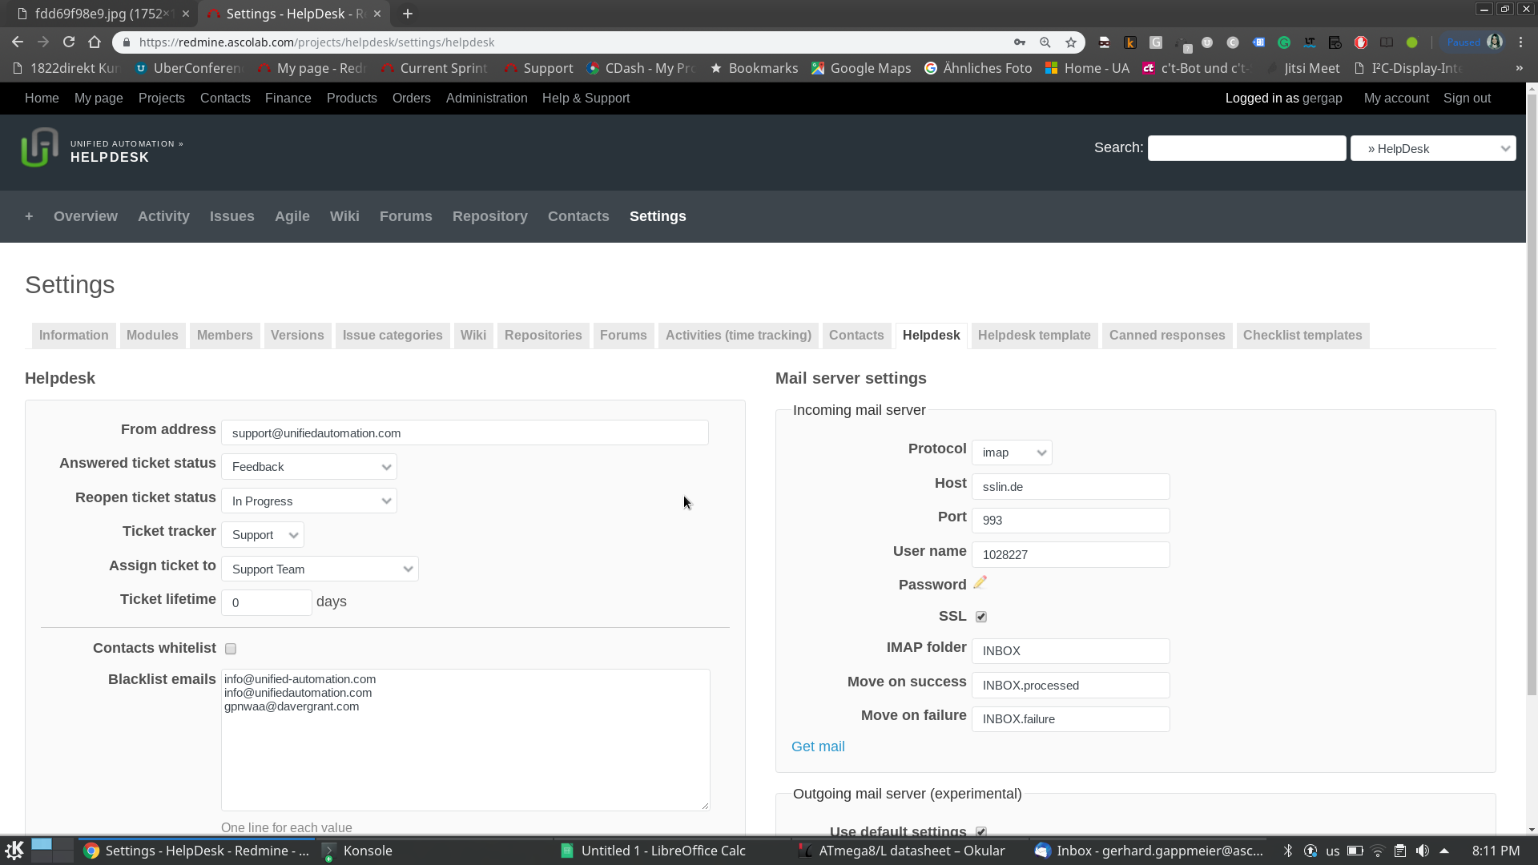The image size is (1538, 865).
Task: Open the LanguageTool extension icon
Action: point(1310,42)
